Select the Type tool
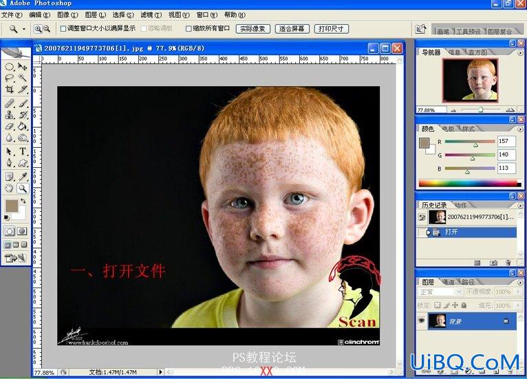This screenshot has height=379, width=527. point(23,151)
